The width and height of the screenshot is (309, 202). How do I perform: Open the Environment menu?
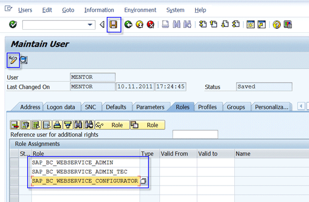pyautogui.click(x=140, y=10)
